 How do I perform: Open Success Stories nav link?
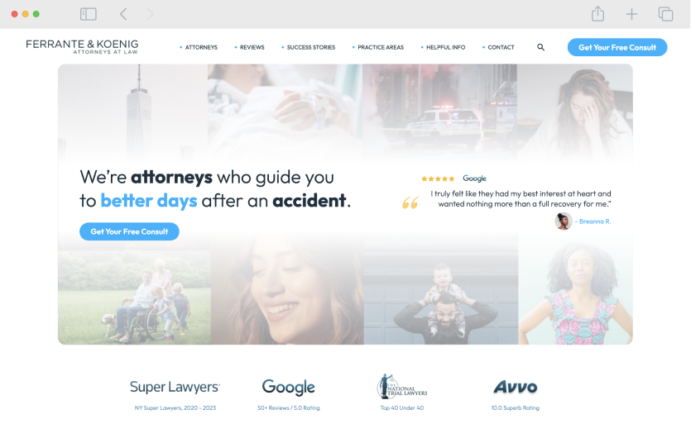[x=310, y=47]
